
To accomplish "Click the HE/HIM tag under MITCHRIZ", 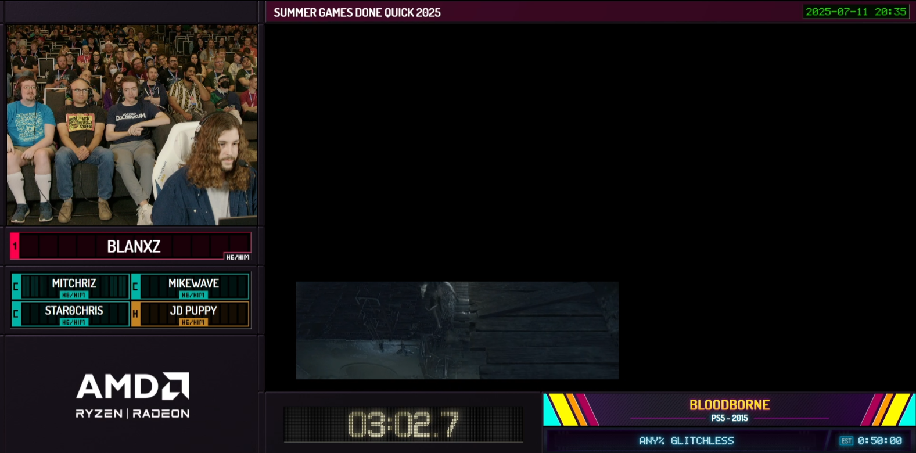I will pyautogui.click(x=74, y=295).
